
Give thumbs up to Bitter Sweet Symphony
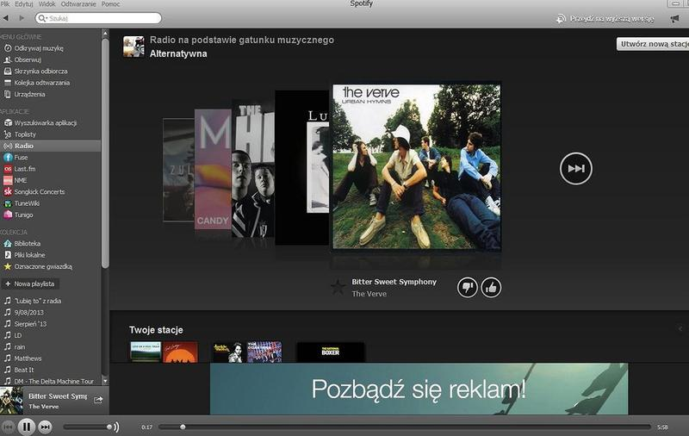point(491,288)
